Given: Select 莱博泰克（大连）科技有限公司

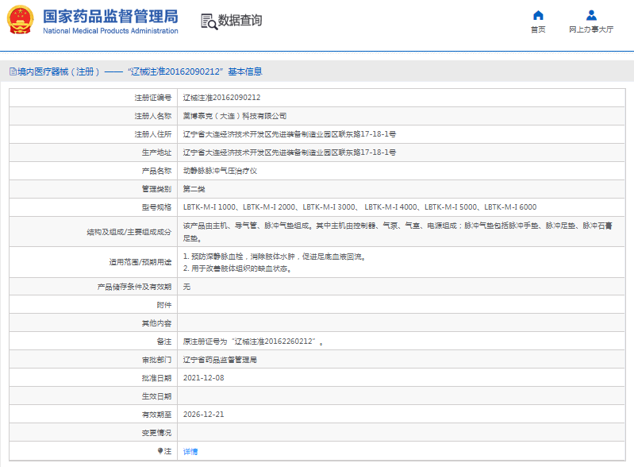Looking at the screenshot, I should coord(235,116).
